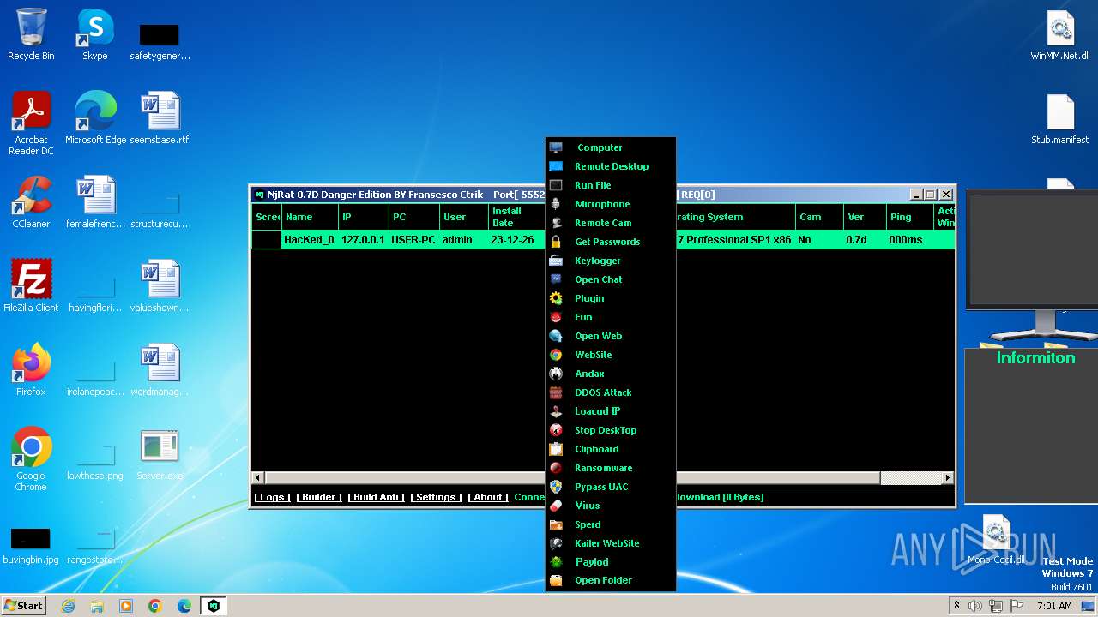Viewport: 1098px width, 617px height.
Task: Select the Recycle Bin desktop icon
Action: (x=31, y=35)
